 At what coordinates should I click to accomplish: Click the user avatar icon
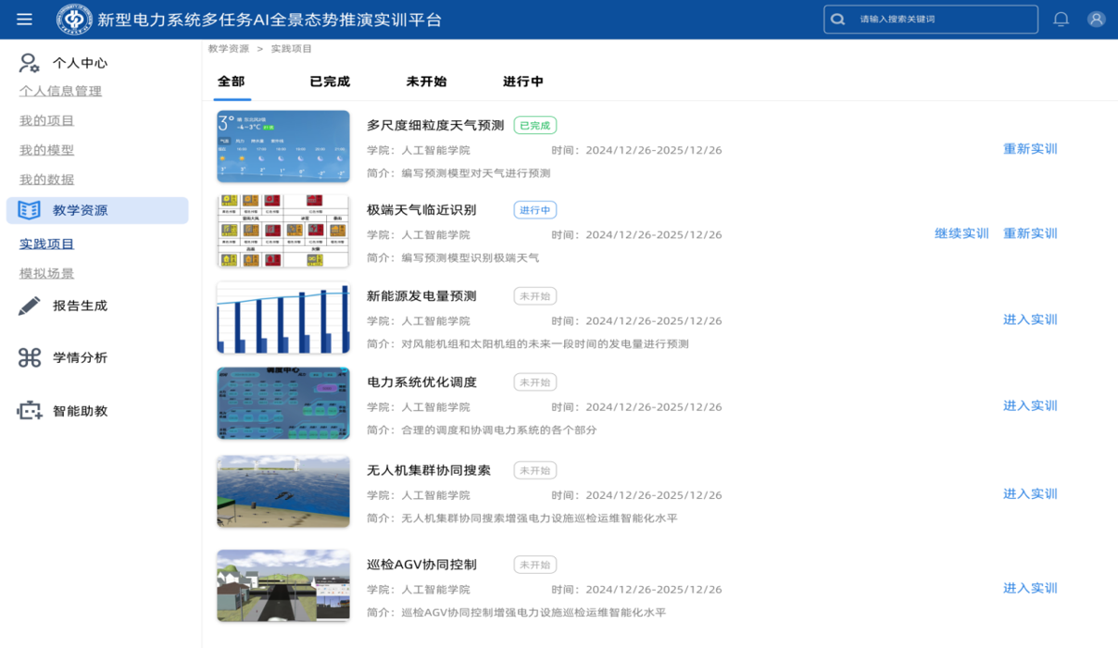[x=1097, y=19]
